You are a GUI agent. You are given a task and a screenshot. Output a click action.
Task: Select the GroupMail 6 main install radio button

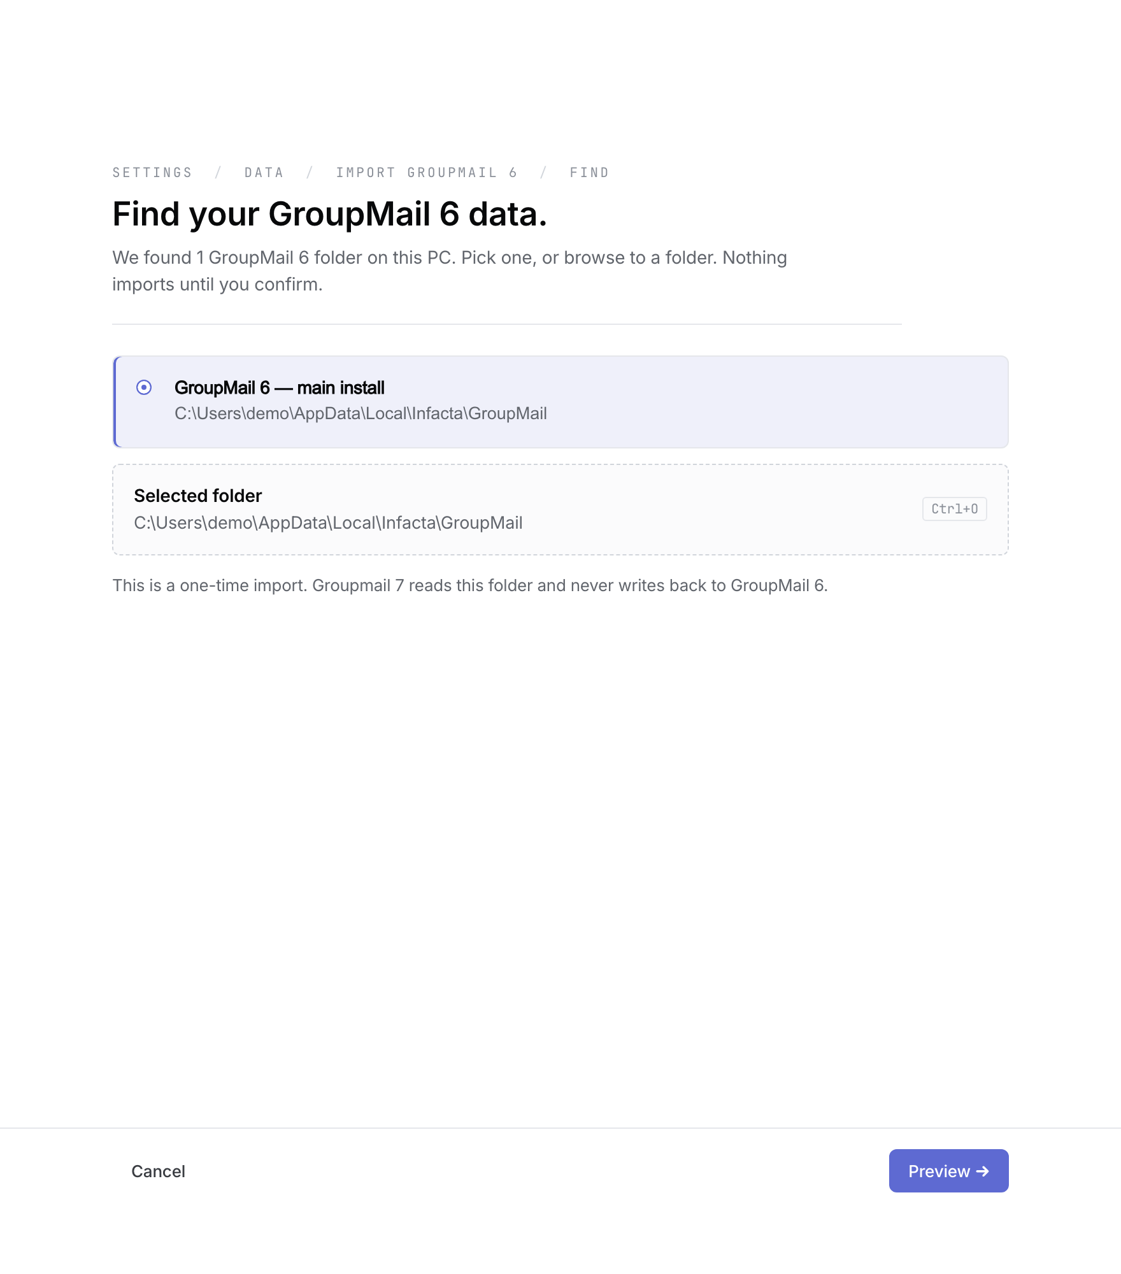[x=144, y=387]
